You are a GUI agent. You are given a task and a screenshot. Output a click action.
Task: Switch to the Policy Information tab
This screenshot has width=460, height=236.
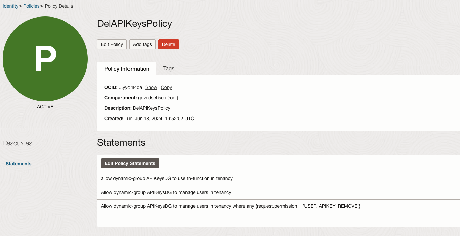pos(126,69)
